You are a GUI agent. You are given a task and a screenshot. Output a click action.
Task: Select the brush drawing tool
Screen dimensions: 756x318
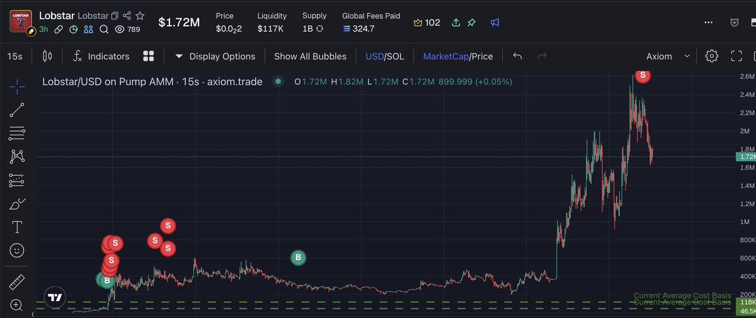pos(17,203)
